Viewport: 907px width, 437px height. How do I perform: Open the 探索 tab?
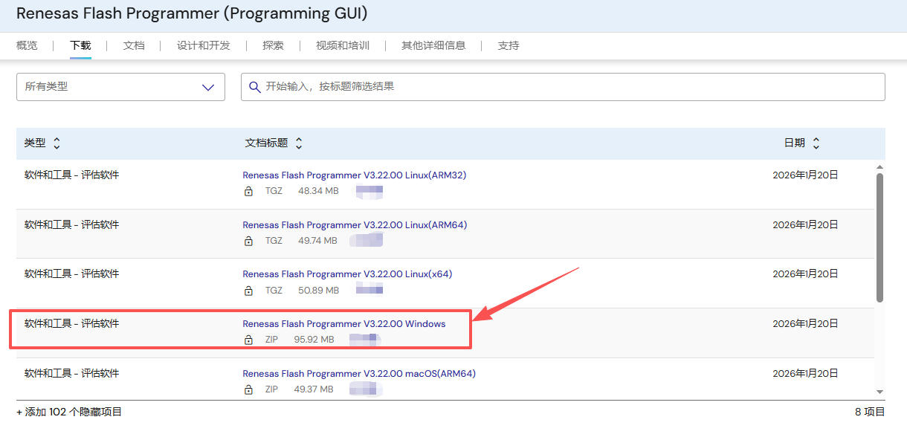pyautogui.click(x=273, y=45)
